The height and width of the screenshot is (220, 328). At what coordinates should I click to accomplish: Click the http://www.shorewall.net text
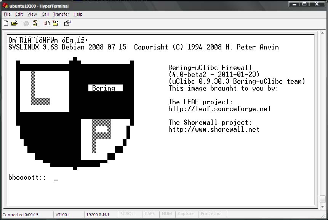214,129
